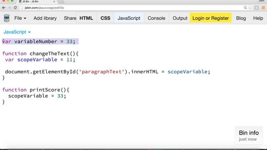Click the 'var scopeVariable = 11;' line
267x150 pixels.
[40, 60]
